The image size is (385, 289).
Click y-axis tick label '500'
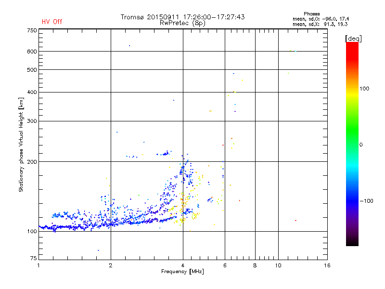[32, 70]
